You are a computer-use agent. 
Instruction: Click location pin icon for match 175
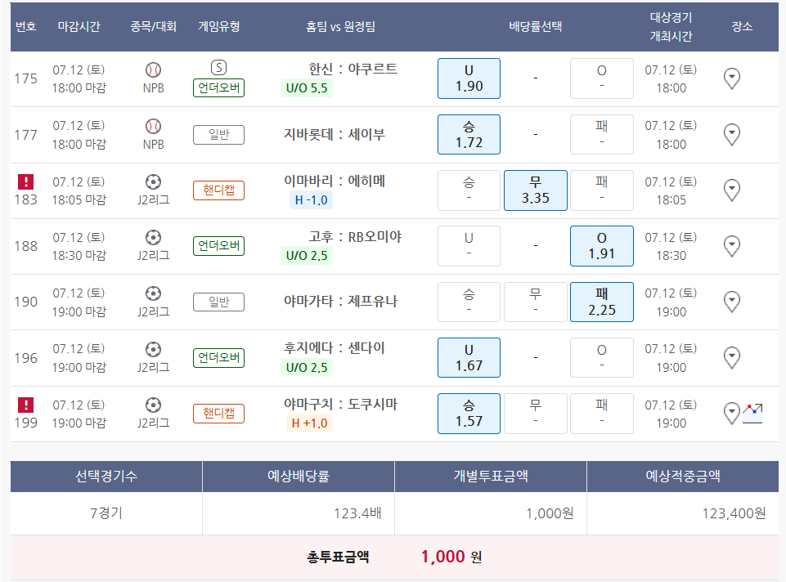pyautogui.click(x=732, y=78)
